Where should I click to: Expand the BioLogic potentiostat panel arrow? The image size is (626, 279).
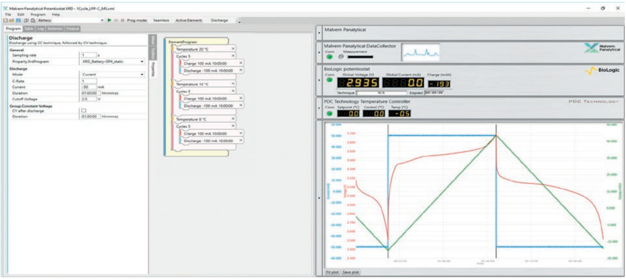pos(319,80)
